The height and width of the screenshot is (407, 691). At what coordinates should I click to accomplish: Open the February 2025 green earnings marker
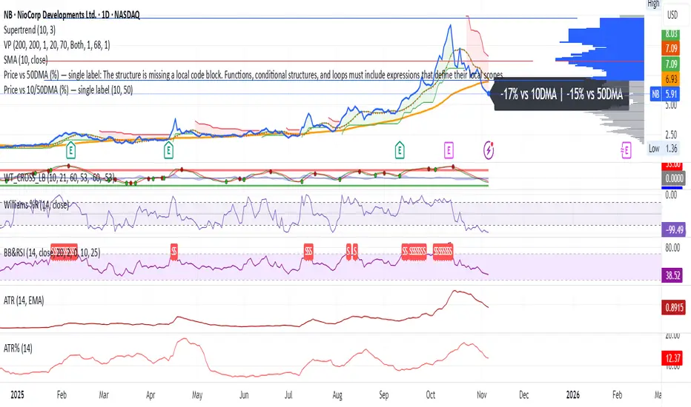(70, 150)
